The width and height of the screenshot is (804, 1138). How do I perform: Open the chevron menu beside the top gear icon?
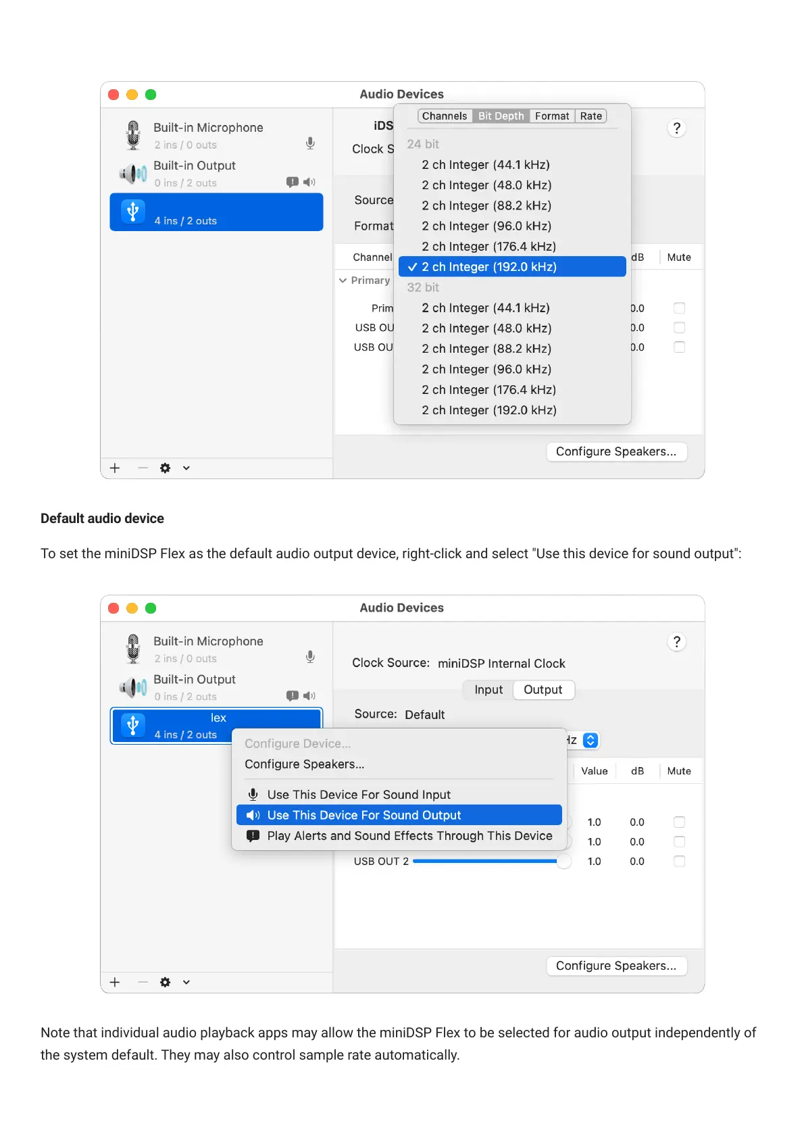pyautogui.click(x=186, y=468)
